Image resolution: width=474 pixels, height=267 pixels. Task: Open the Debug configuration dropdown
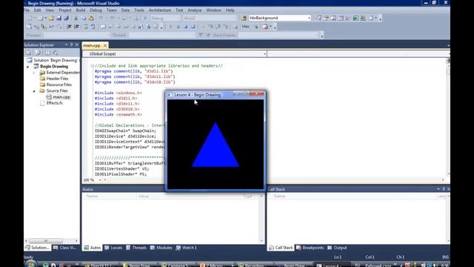tap(165, 18)
